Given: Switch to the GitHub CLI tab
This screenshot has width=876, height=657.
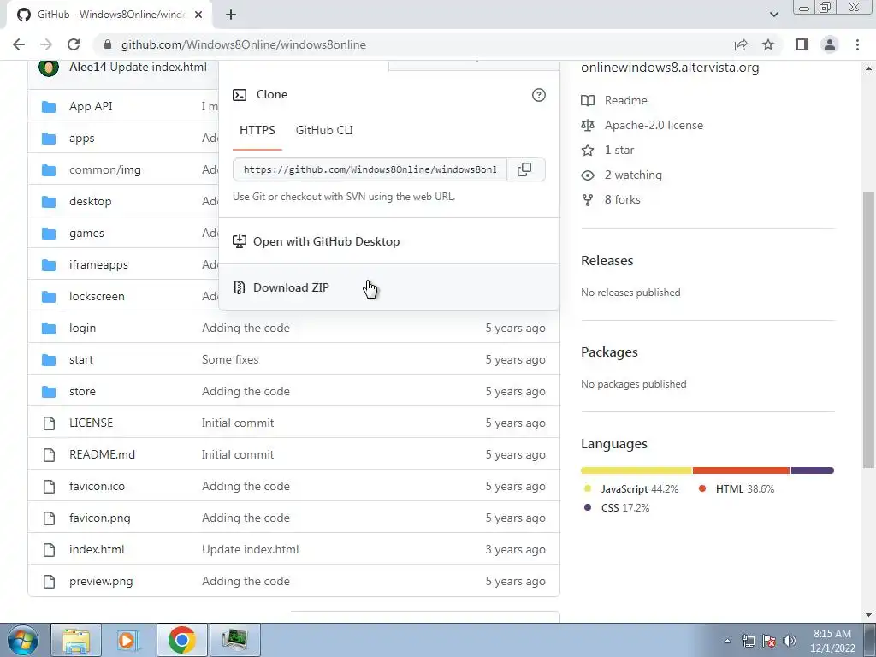Looking at the screenshot, I should pyautogui.click(x=324, y=130).
